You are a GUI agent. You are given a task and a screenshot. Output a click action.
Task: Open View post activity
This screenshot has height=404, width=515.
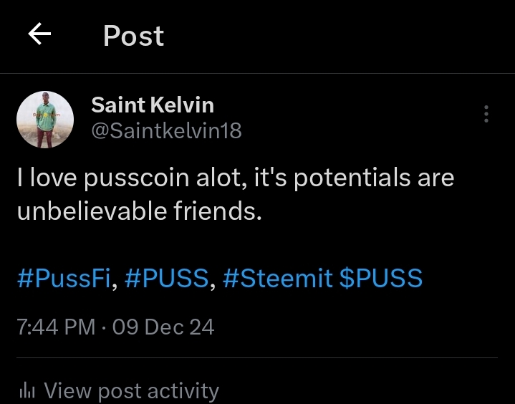coord(130,390)
